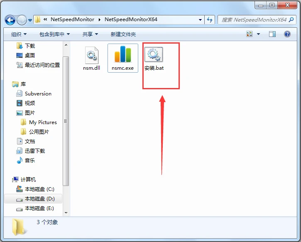Select the nsmc.exe file
This screenshot has width=301, height=242.
122,58
